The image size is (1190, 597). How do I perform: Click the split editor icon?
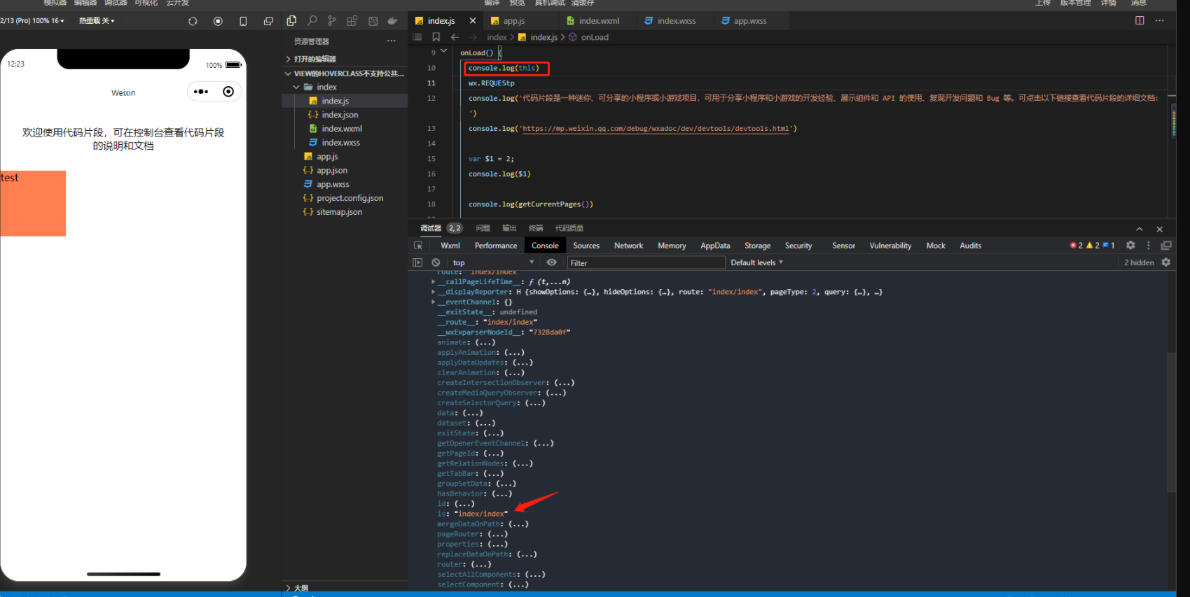tap(1140, 20)
